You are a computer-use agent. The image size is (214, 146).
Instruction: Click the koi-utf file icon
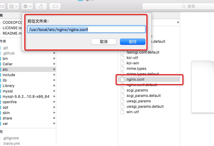[x=122, y=57]
